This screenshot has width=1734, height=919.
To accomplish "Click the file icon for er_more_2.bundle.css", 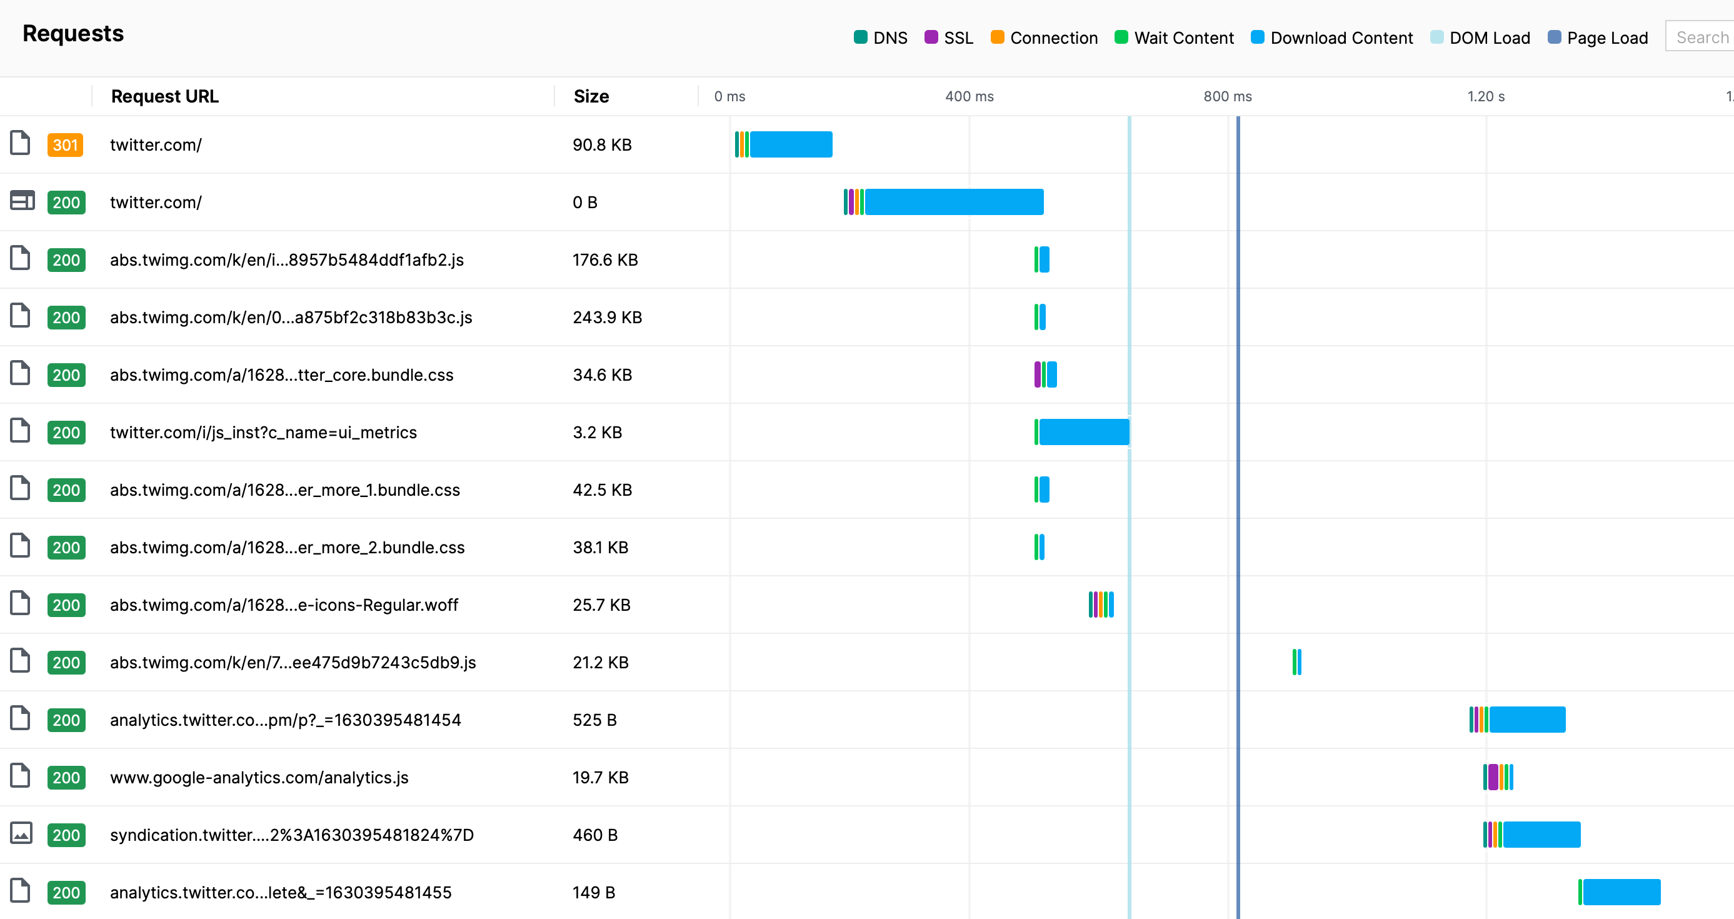I will 20,546.
